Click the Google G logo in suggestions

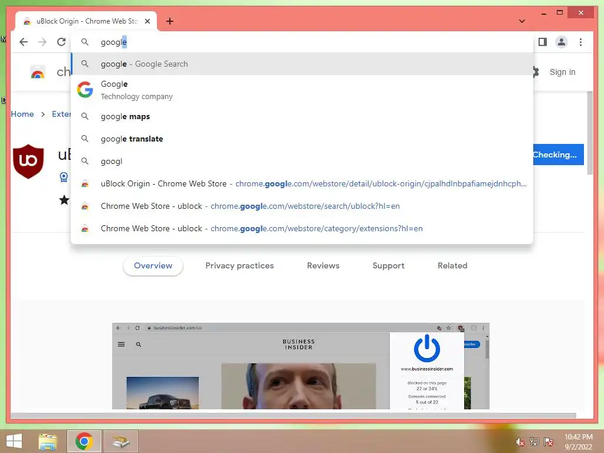click(85, 90)
